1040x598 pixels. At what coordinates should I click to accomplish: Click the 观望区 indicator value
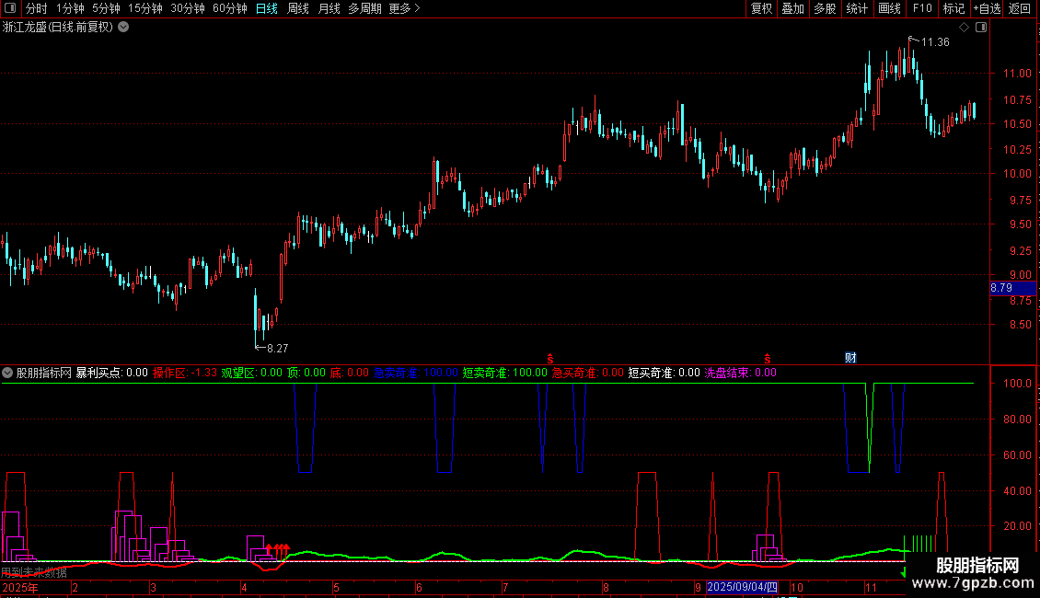click(x=252, y=373)
